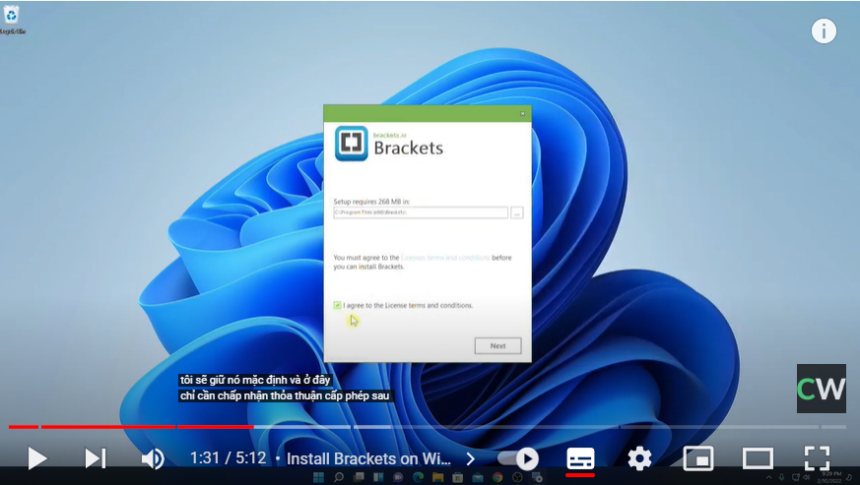Click the Next button in Brackets installer
The width and height of the screenshot is (860, 485).
498,346
